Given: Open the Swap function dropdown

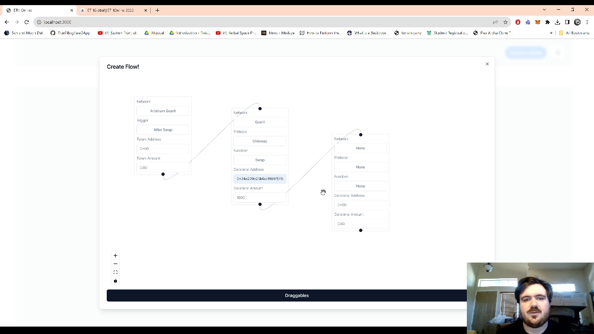Looking at the screenshot, I should click(260, 160).
